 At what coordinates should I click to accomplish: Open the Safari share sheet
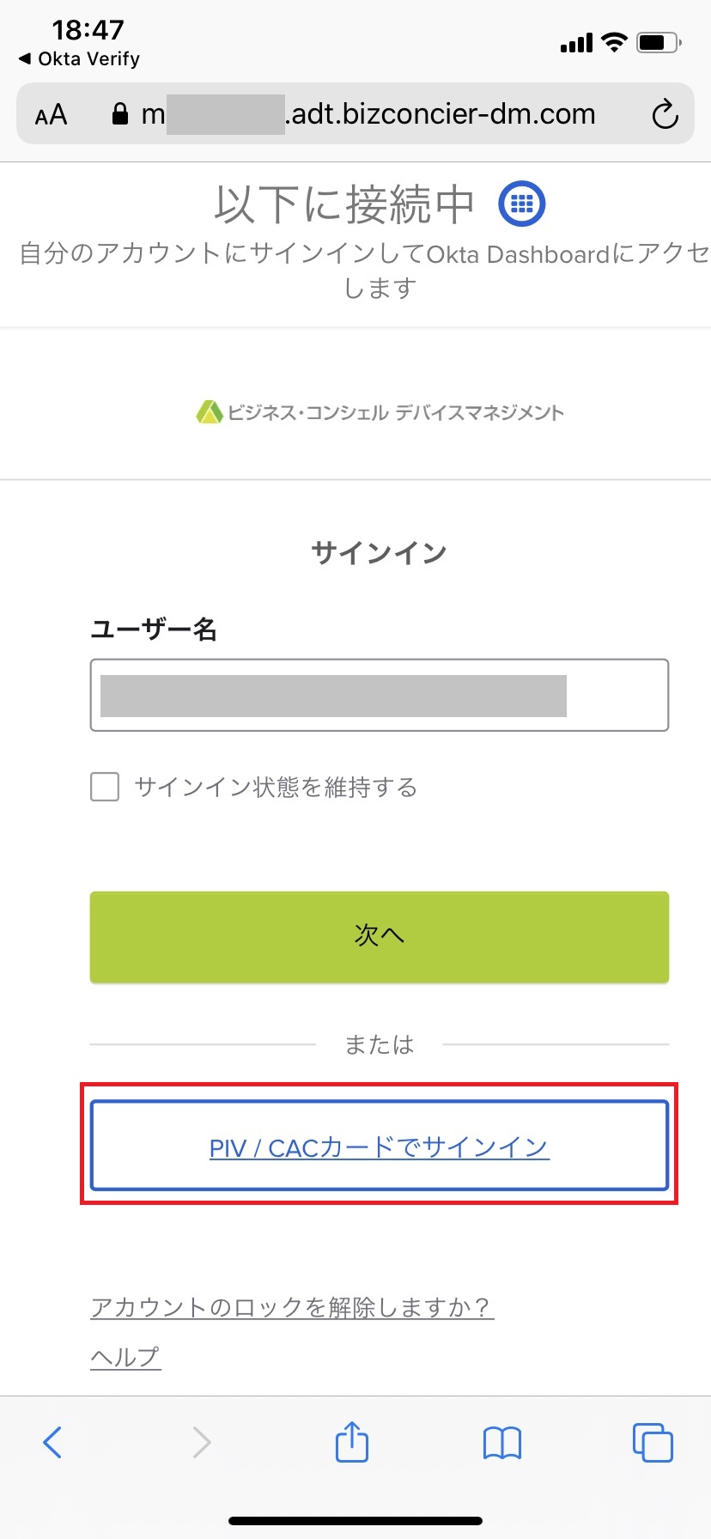pos(352,1441)
